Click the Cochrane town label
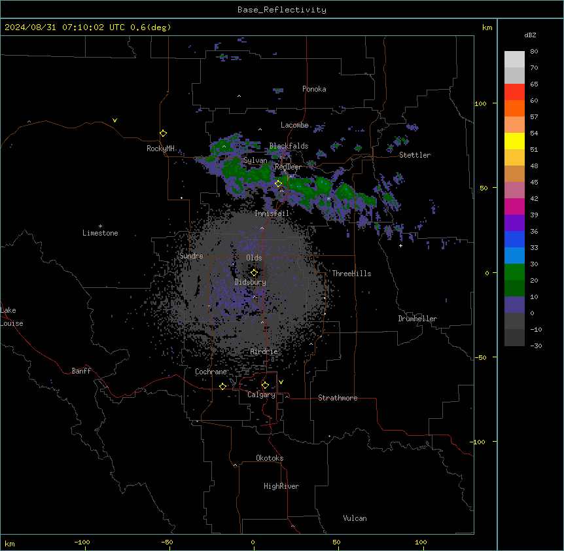The image size is (564, 551). click(211, 372)
